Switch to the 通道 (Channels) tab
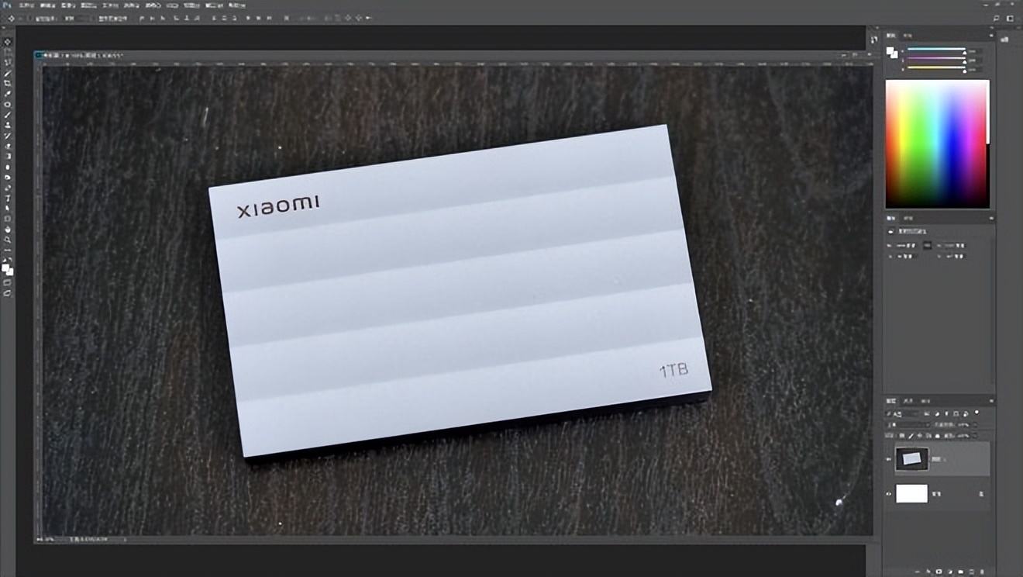The height and width of the screenshot is (577, 1023). [908, 401]
